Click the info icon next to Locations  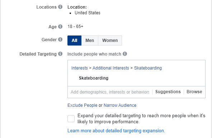(x=60, y=7)
